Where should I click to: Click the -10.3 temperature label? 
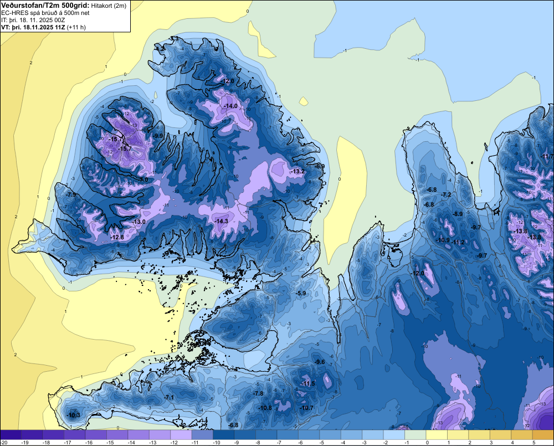[74, 415]
